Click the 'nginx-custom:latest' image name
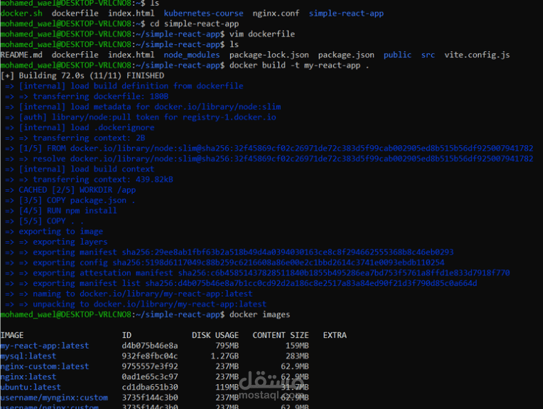543x409 pixels. click(x=45, y=367)
